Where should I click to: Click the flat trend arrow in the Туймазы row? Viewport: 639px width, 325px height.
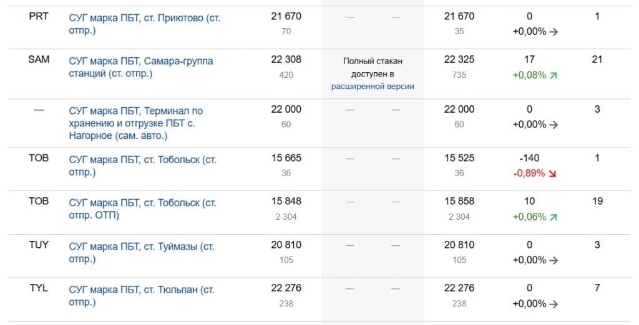tap(552, 260)
